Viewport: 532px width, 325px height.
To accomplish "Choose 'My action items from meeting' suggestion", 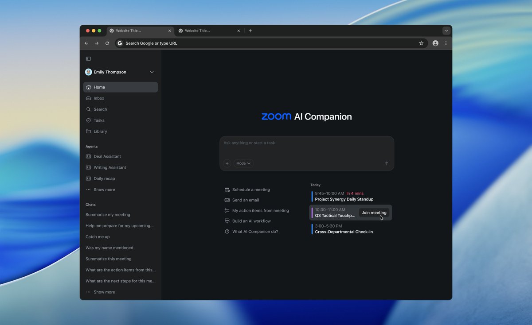I will click(257, 211).
